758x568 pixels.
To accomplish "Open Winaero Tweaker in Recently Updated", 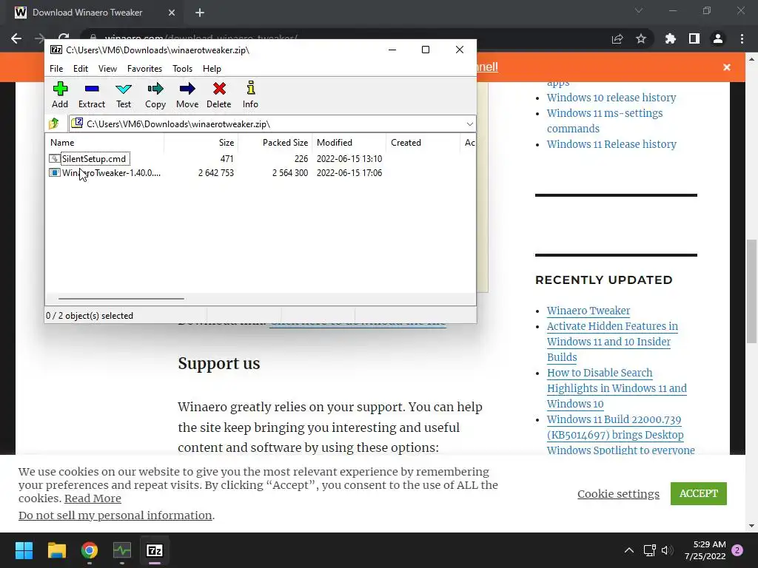I will (x=588, y=311).
